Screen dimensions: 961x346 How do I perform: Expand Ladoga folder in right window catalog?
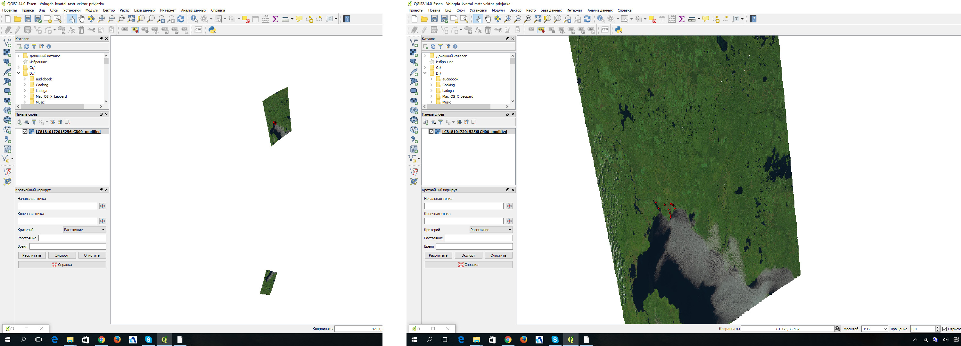coord(431,91)
